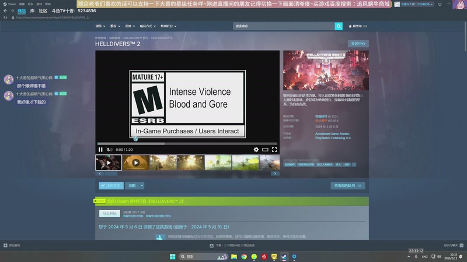
Task: Open the Steam taskbar icon
Action: pyautogui.click(x=284, y=257)
